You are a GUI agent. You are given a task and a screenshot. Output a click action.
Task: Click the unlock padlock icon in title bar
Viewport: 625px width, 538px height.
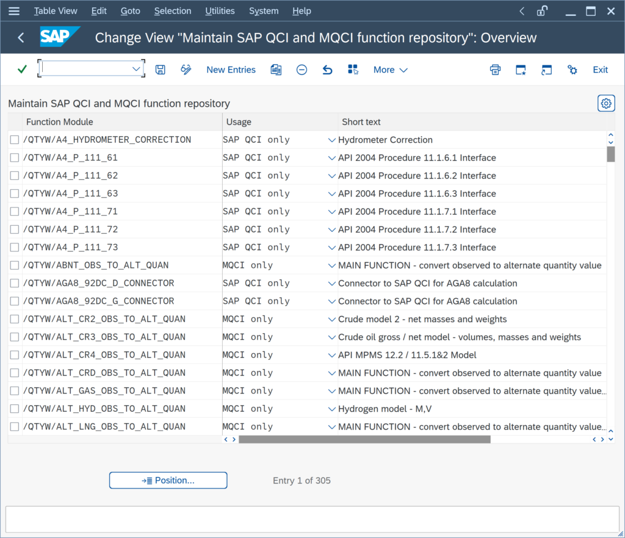click(542, 11)
